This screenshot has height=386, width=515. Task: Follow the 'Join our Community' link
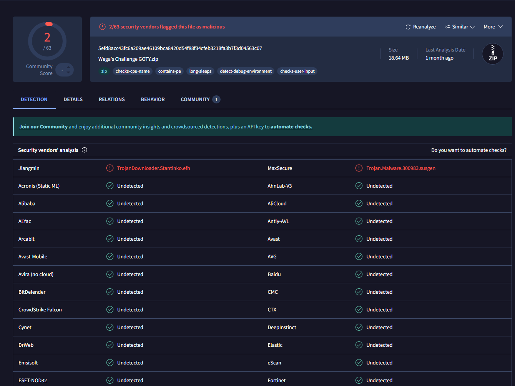[43, 126]
